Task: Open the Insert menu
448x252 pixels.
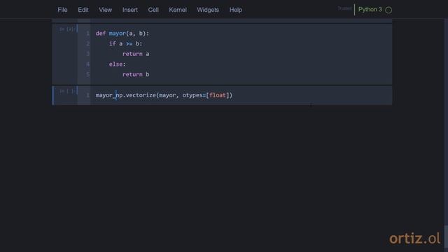Action: [x=130, y=10]
